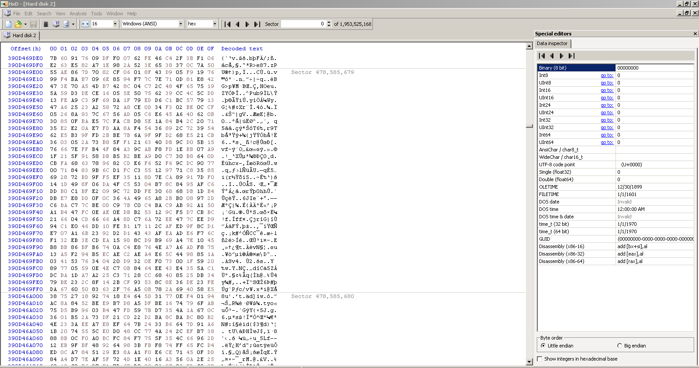
Task: Click the Open file folder icon
Action: [18, 24]
